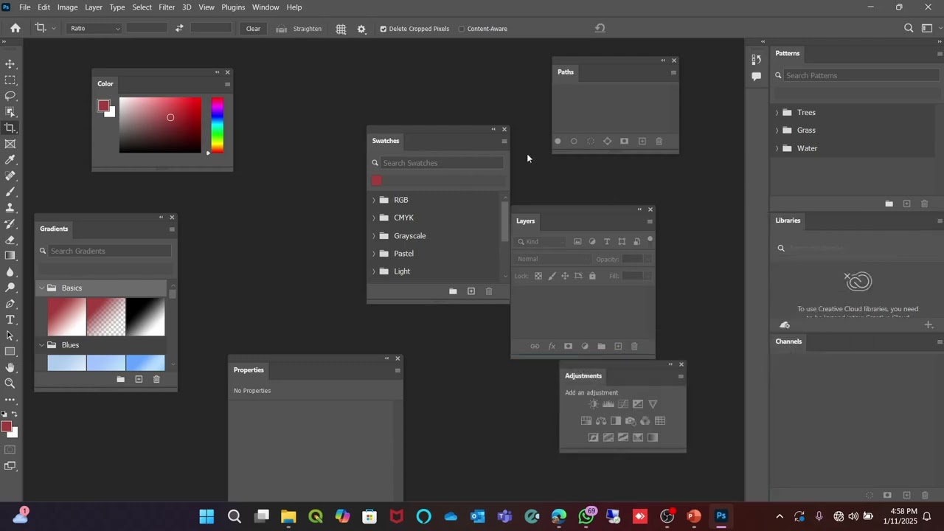Screen dimensions: 944x531
Task: Expand the Water pattern group
Action: (777, 148)
